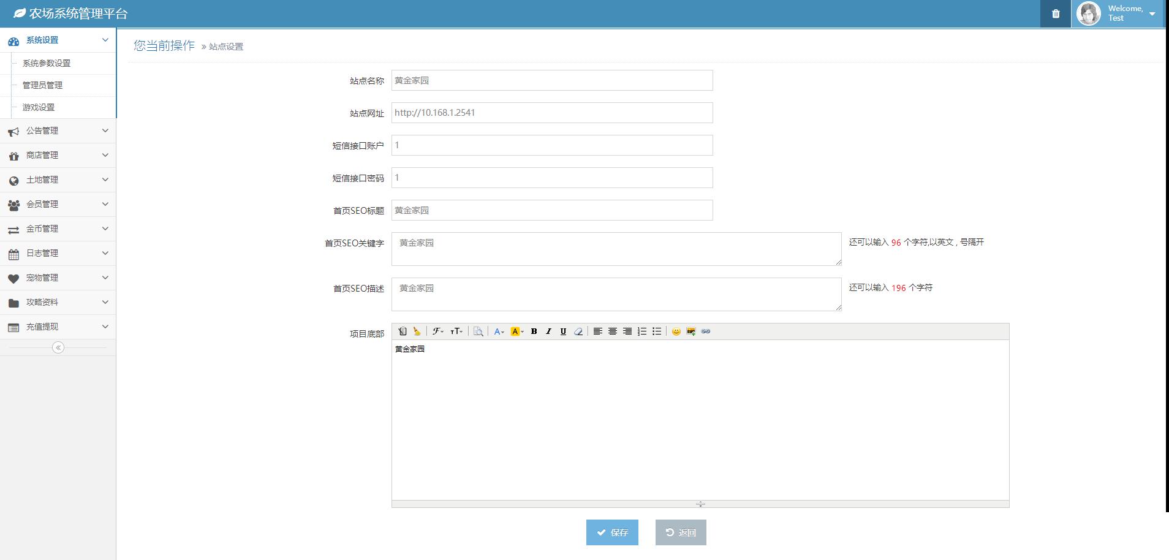Click the gift icon beside 商店管理
Image resolution: width=1169 pixels, height=560 pixels.
click(x=13, y=156)
